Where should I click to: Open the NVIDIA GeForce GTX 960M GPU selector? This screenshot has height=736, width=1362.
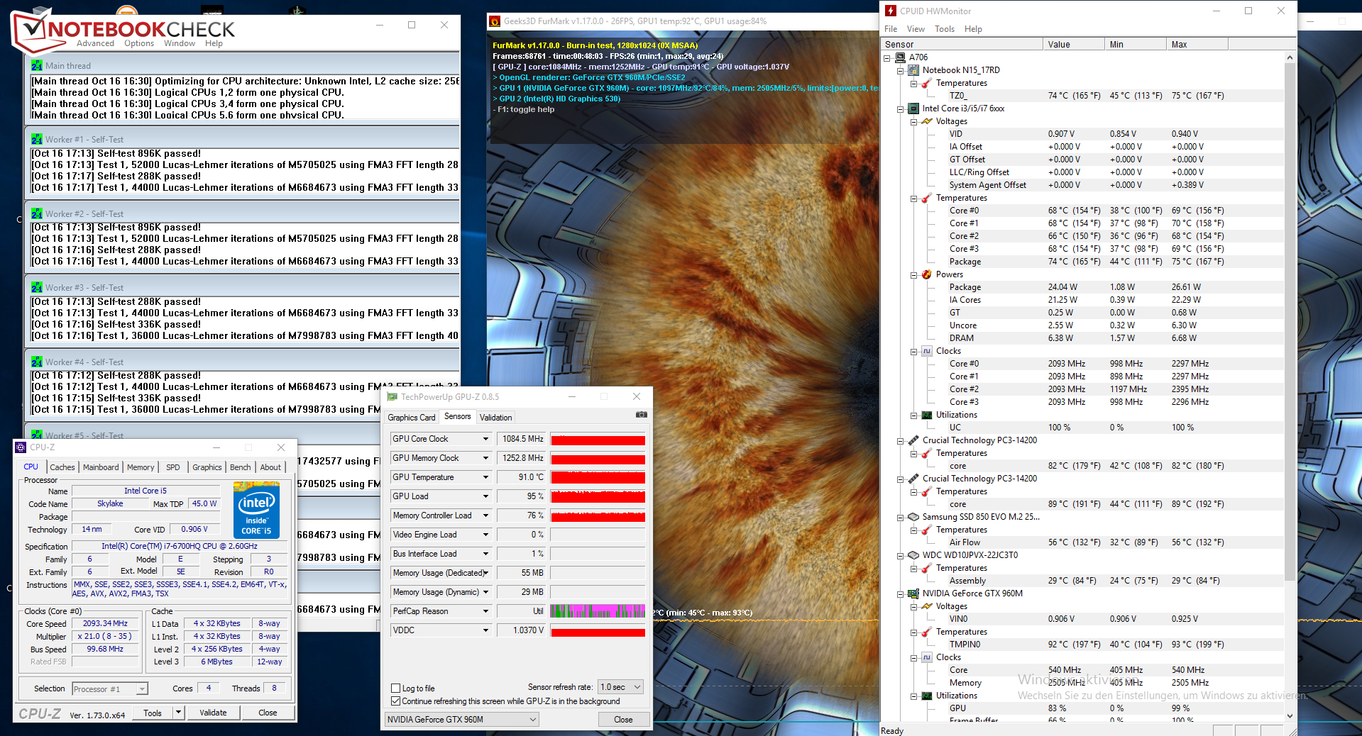462,720
